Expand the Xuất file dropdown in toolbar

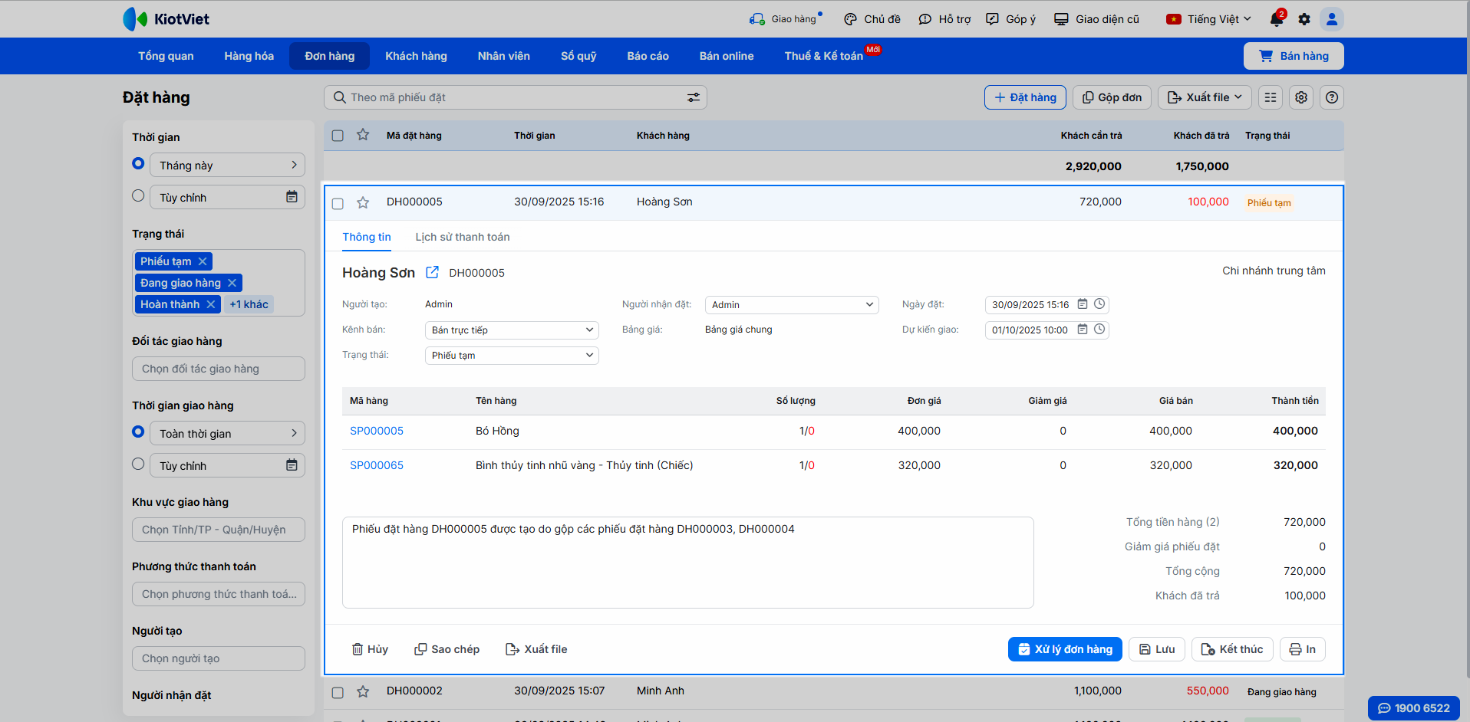pyautogui.click(x=1205, y=97)
